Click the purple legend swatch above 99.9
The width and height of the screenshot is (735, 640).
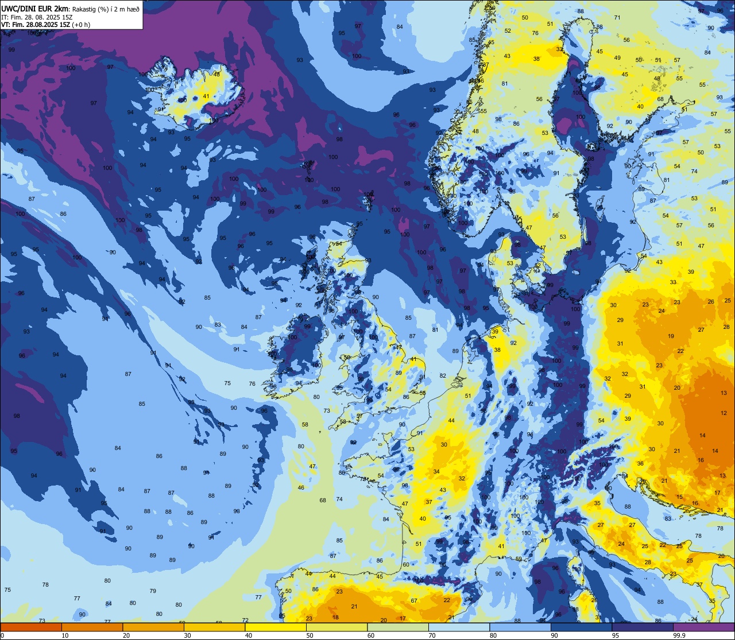click(x=703, y=627)
